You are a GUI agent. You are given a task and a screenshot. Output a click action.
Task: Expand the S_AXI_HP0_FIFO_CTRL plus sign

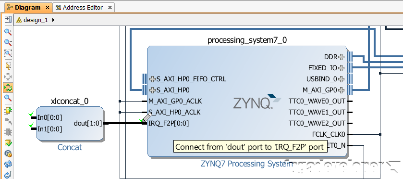tap(153, 79)
